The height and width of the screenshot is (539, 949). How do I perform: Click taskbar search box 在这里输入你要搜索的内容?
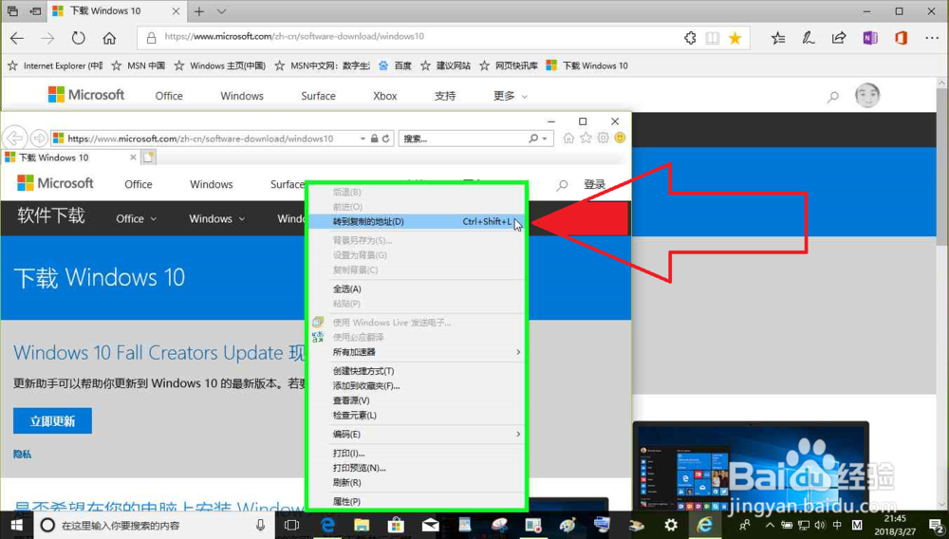[x=155, y=525]
